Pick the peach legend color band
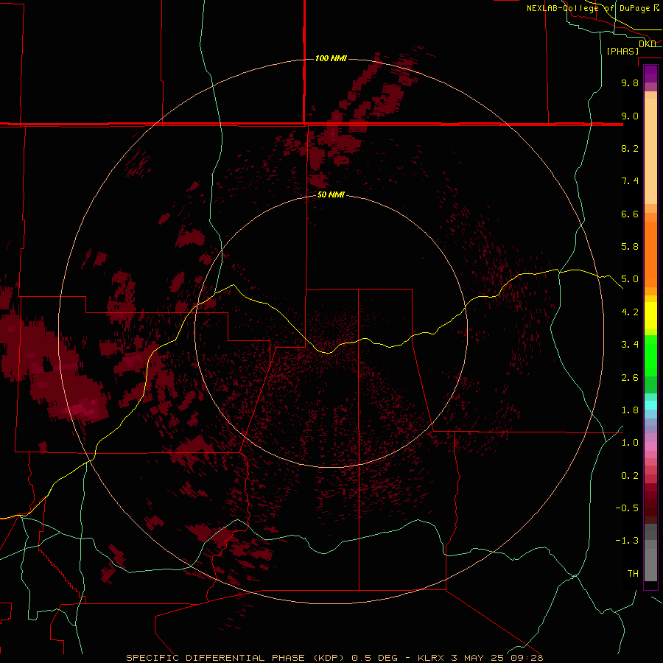Screen dimensions: 663x663 650,150
